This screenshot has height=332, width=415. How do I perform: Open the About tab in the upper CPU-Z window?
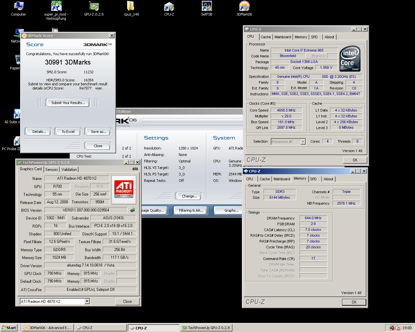329,37
